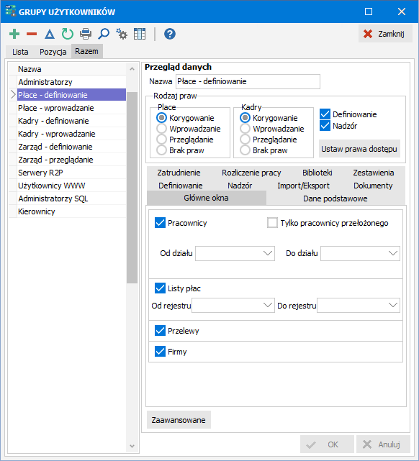Image resolution: width=419 pixels, height=461 pixels.
Task: Select Kadry Brak praw radio button
Action: [x=245, y=150]
